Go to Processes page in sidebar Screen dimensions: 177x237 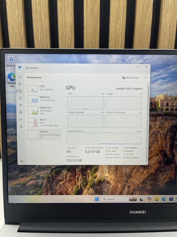[x=20, y=84]
